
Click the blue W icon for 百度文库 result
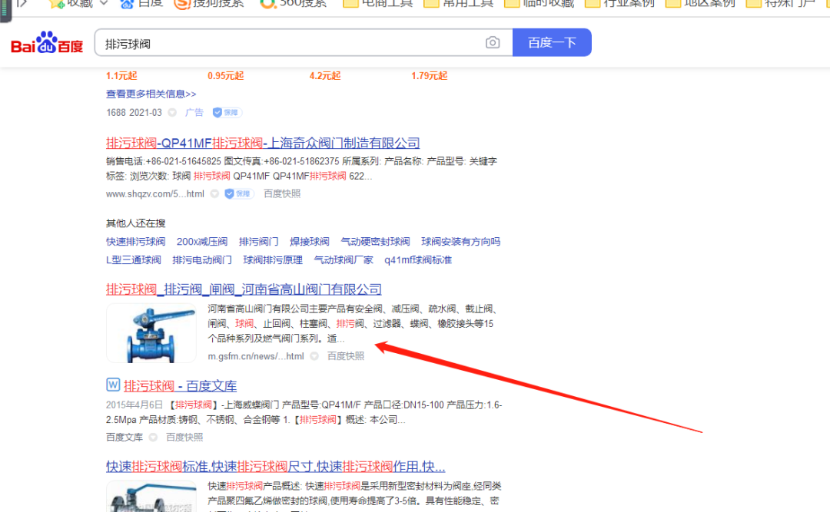tap(112, 385)
